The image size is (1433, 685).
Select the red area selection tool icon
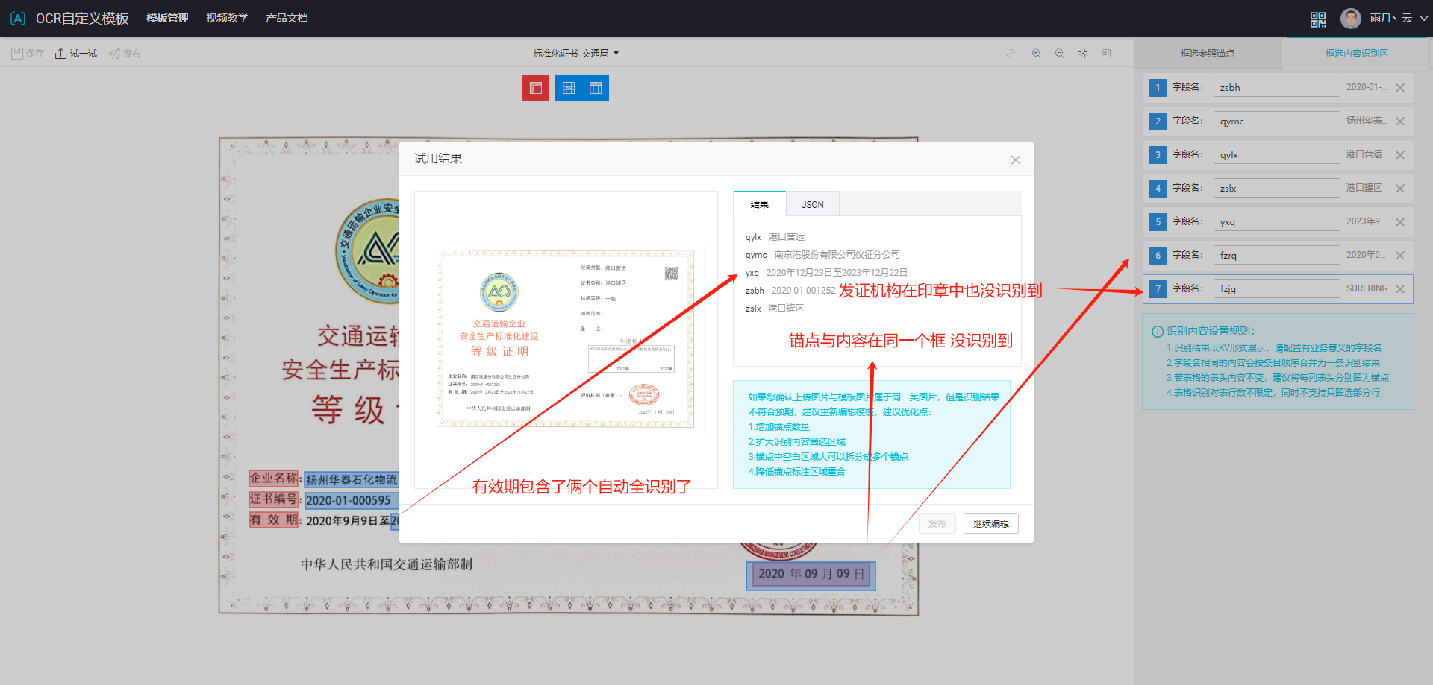point(536,88)
